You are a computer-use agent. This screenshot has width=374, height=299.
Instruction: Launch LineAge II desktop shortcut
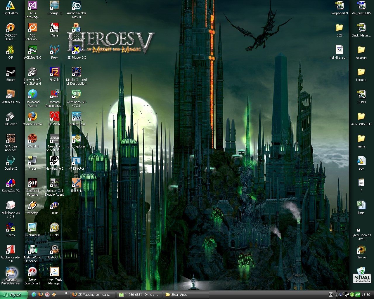pyautogui.click(x=54, y=6)
